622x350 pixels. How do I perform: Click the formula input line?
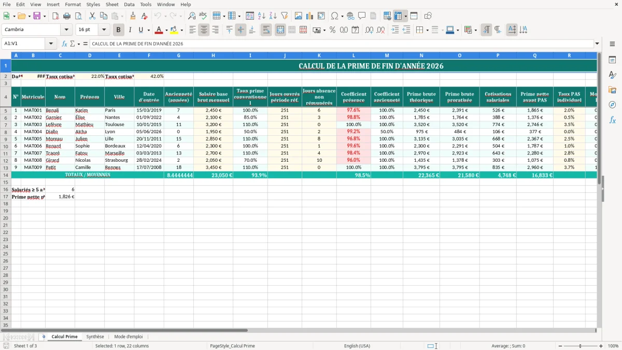click(342, 44)
